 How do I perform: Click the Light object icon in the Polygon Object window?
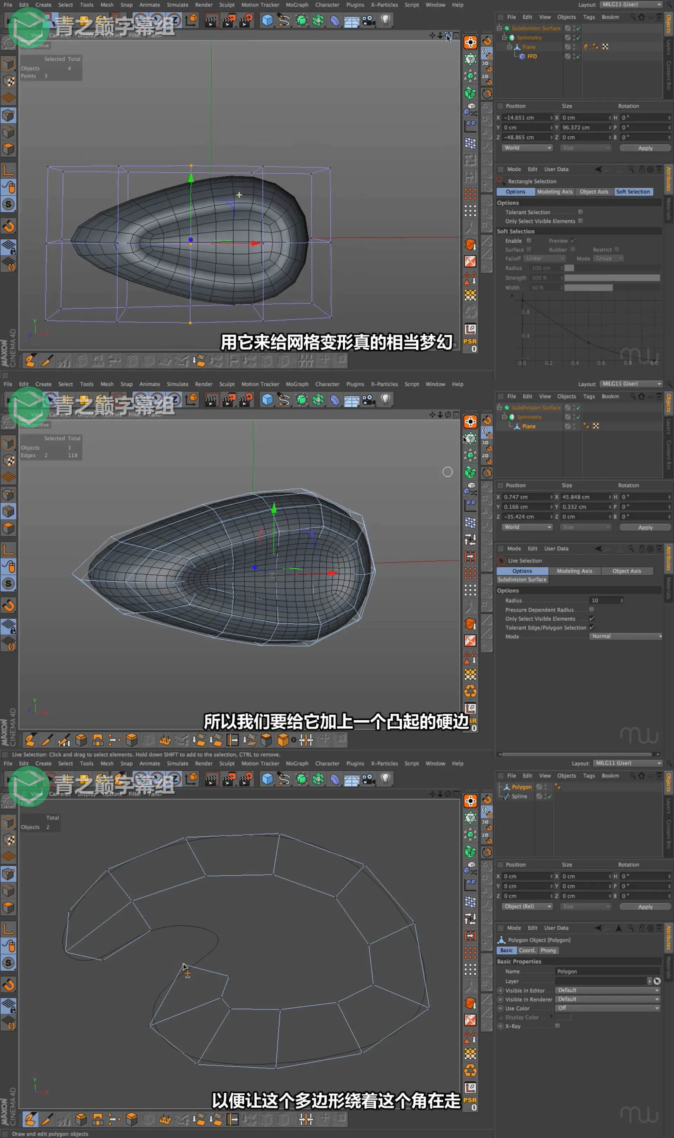click(x=385, y=779)
